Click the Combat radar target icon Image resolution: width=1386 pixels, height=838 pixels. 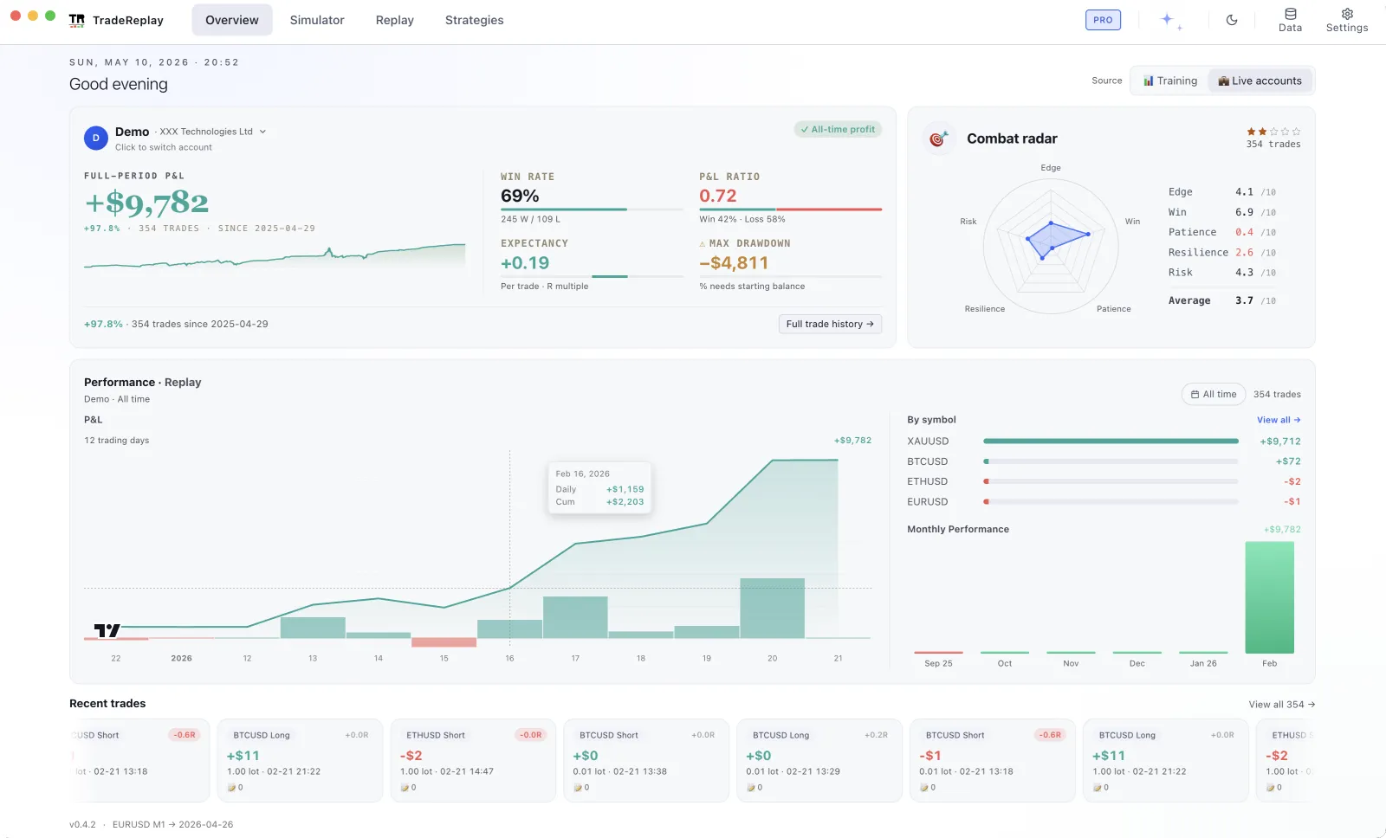tap(937, 139)
